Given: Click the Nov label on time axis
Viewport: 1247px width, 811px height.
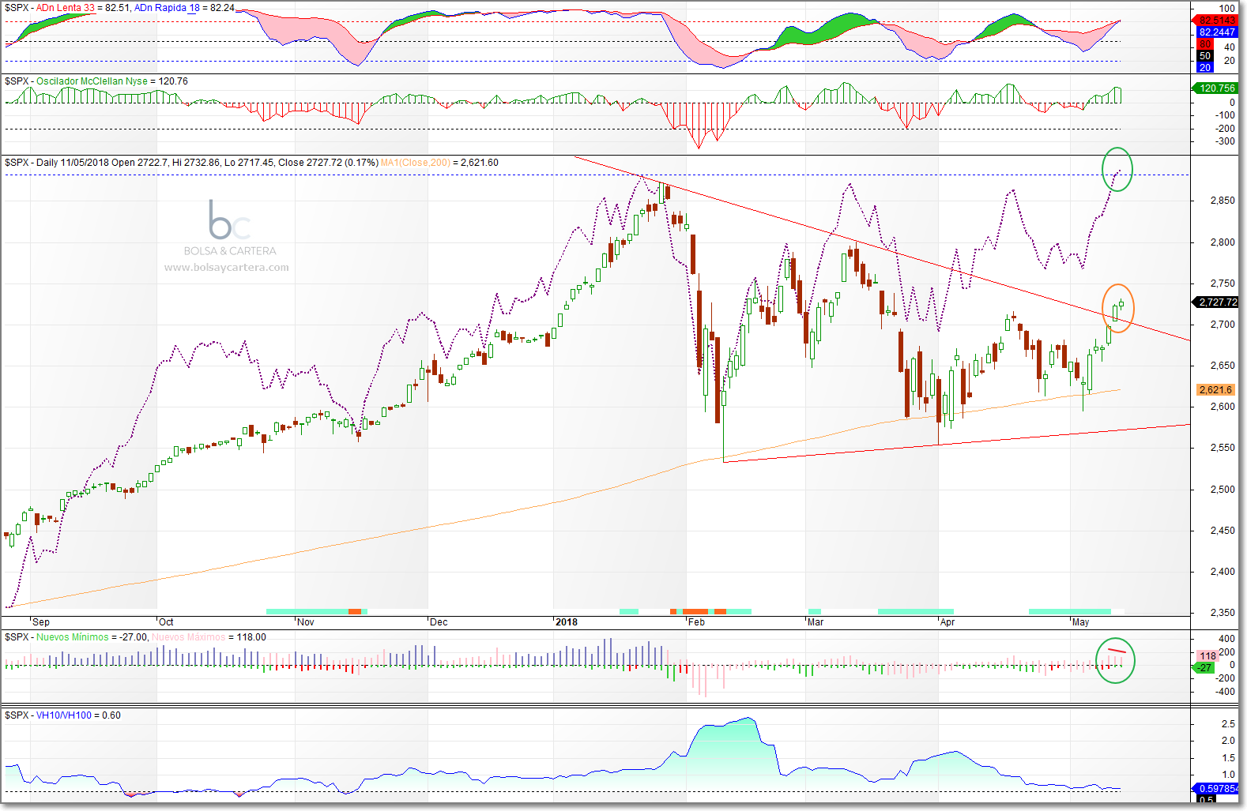Looking at the screenshot, I should pos(306,622).
